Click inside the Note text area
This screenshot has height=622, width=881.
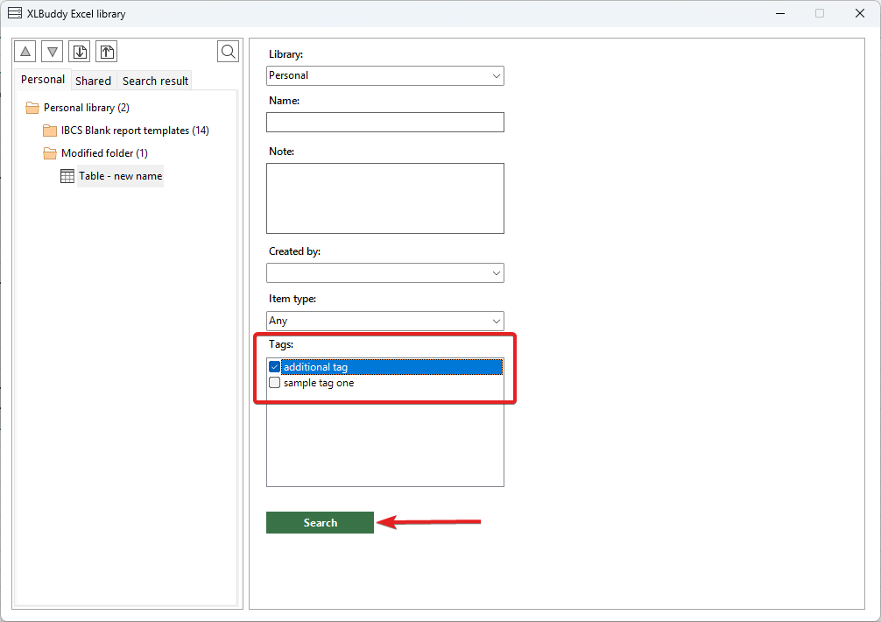(x=385, y=198)
